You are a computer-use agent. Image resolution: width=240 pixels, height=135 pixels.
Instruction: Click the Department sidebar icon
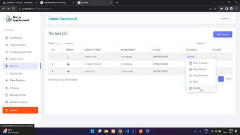[x=6, y=59]
